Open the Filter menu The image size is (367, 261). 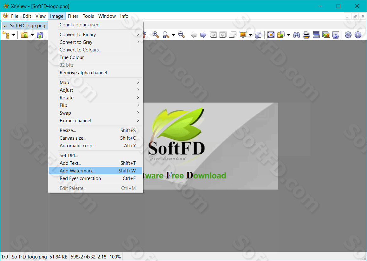(73, 16)
